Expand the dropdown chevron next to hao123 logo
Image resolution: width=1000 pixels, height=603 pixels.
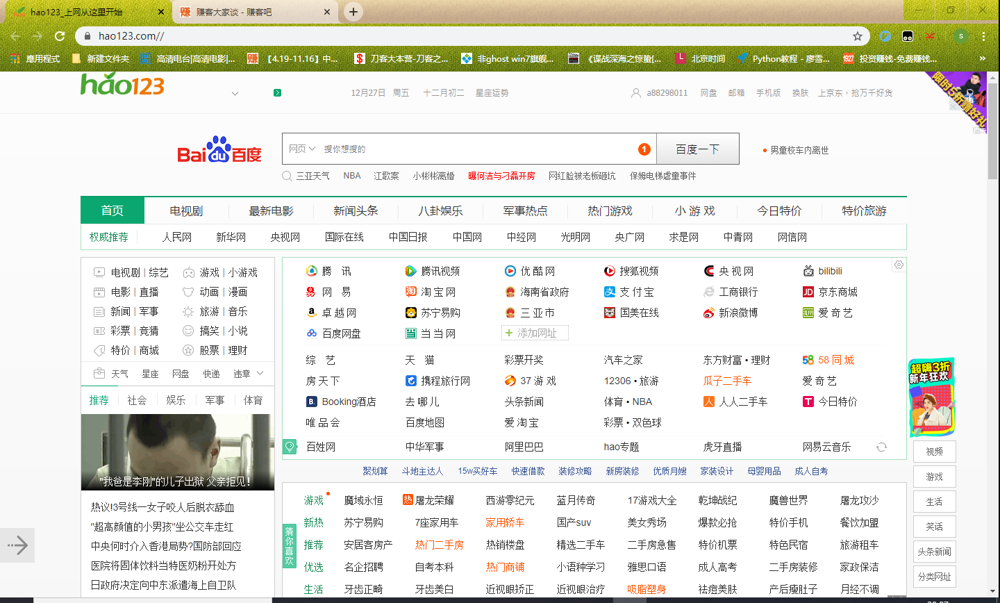pyautogui.click(x=235, y=93)
